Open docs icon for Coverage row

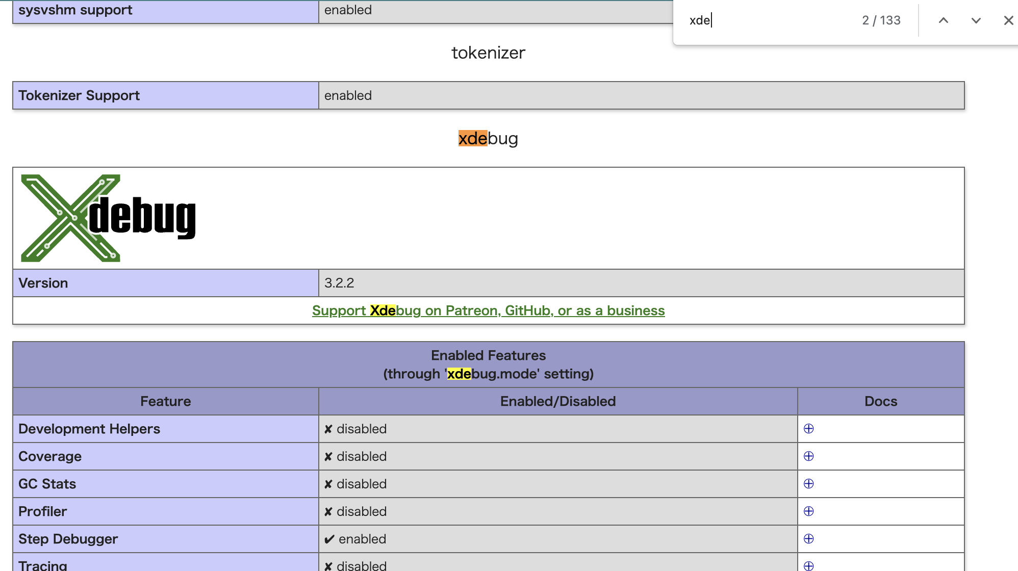tap(808, 456)
